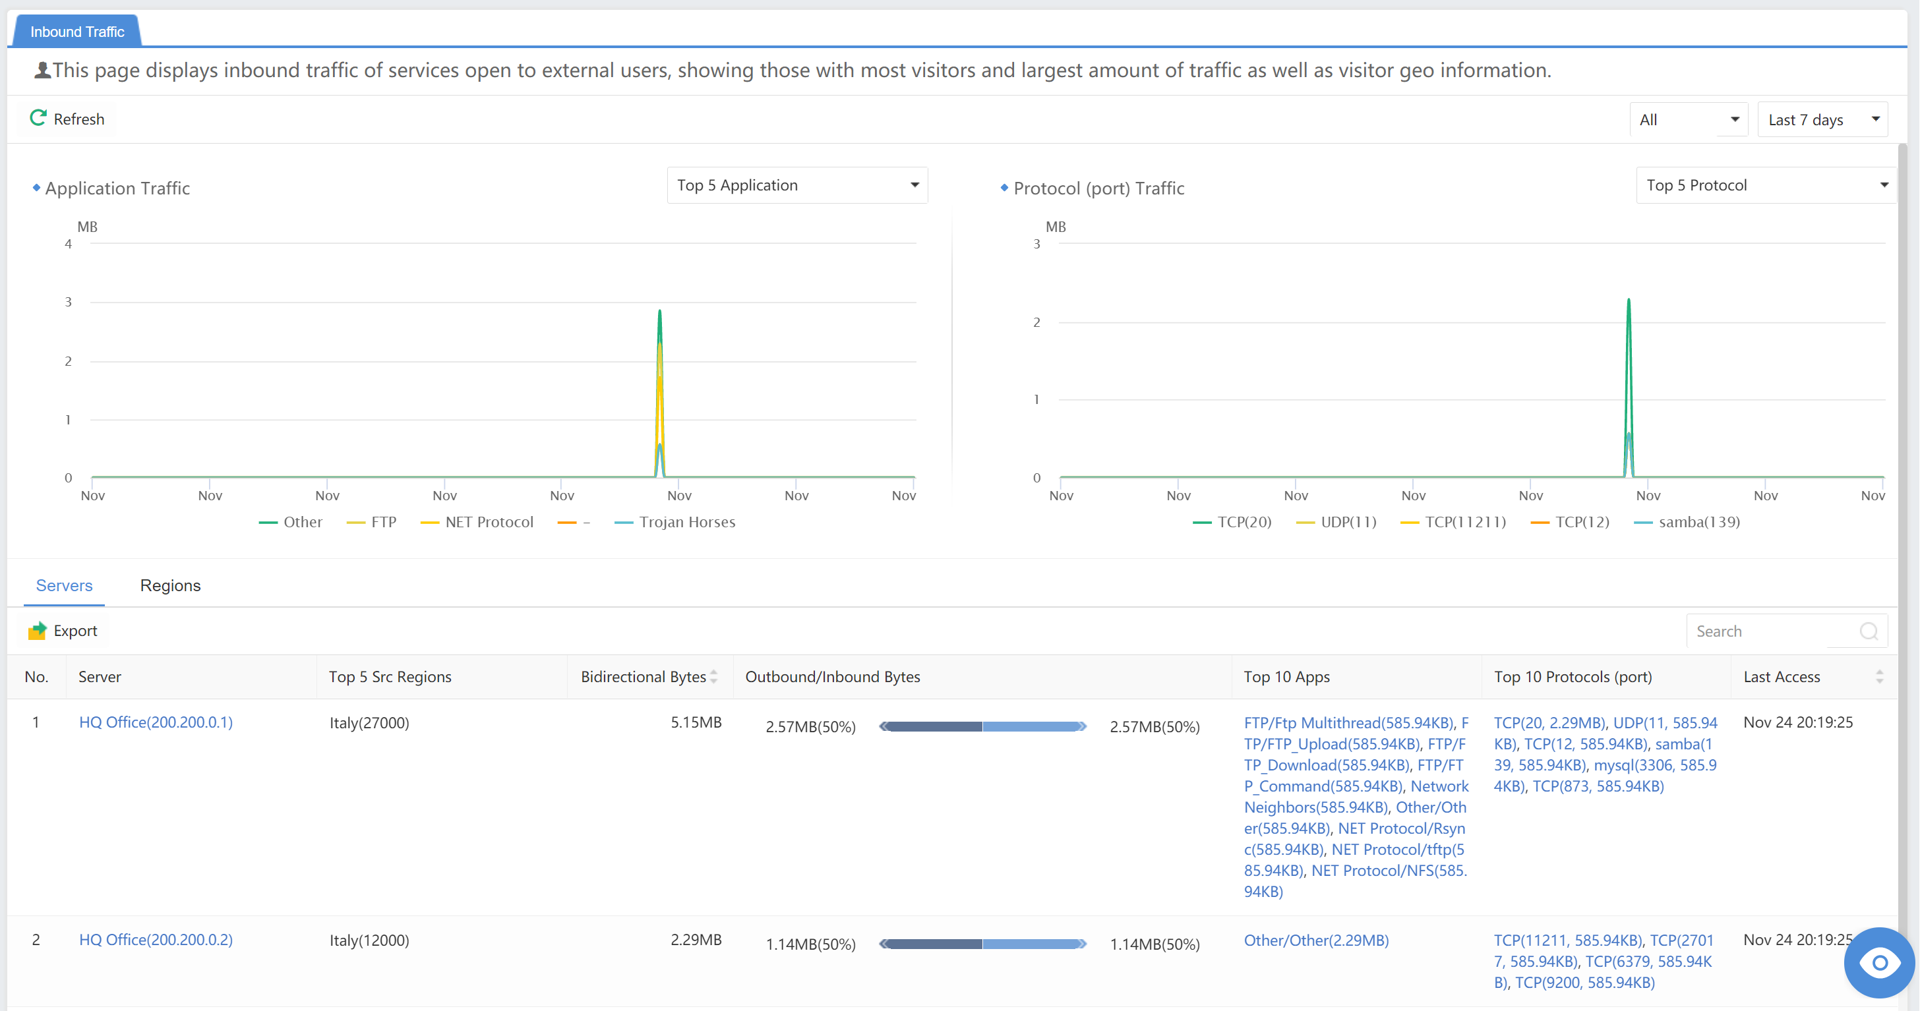Click the Export folder icon
This screenshot has height=1011, width=1920.
38,631
